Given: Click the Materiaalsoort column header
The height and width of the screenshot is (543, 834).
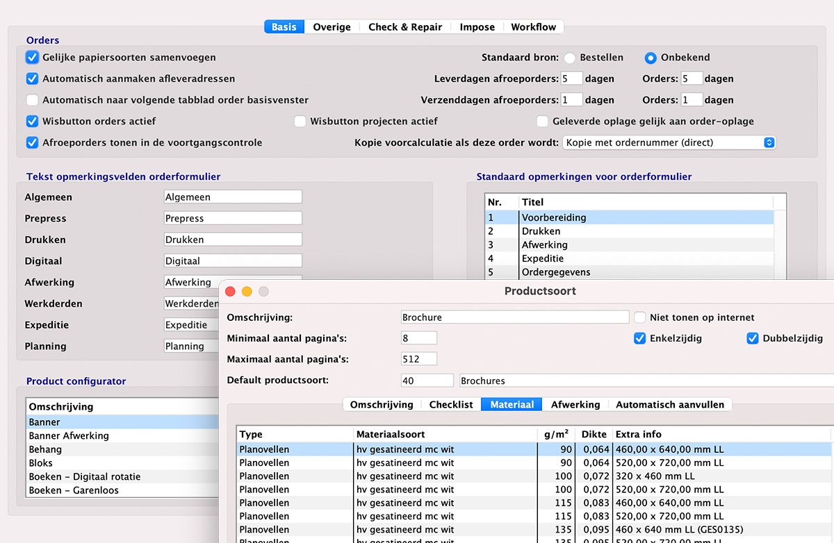Looking at the screenshot, I should pyautogui.click(x=445, y=434).
